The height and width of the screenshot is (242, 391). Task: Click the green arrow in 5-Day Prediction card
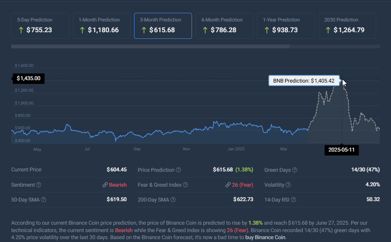pyautogui.click(x=21, y=30)
